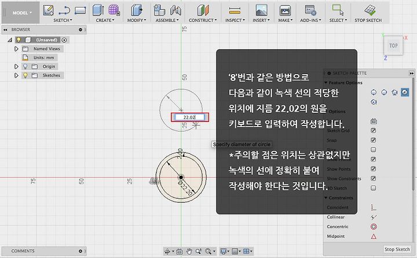
Task: Open the CONSTRUCT menu
Action: click(x=203, y=20)
